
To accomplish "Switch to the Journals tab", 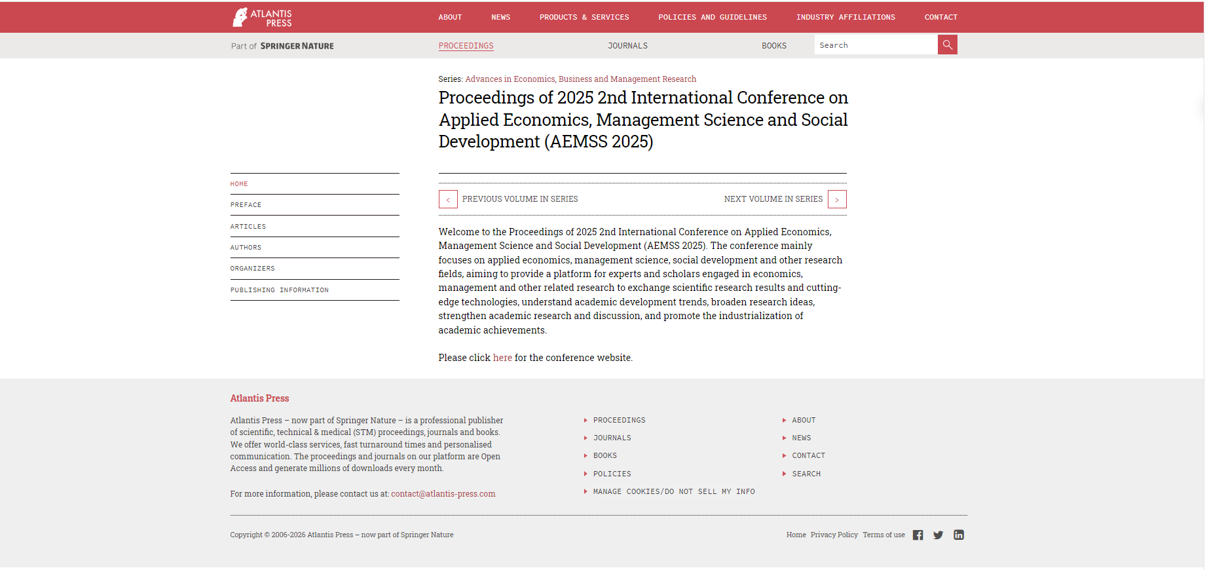I will (x=627, y=46).
